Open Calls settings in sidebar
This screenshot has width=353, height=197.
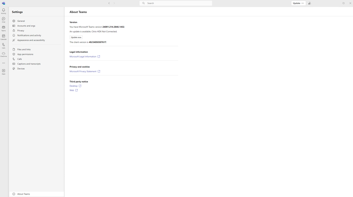coord(36,59)
